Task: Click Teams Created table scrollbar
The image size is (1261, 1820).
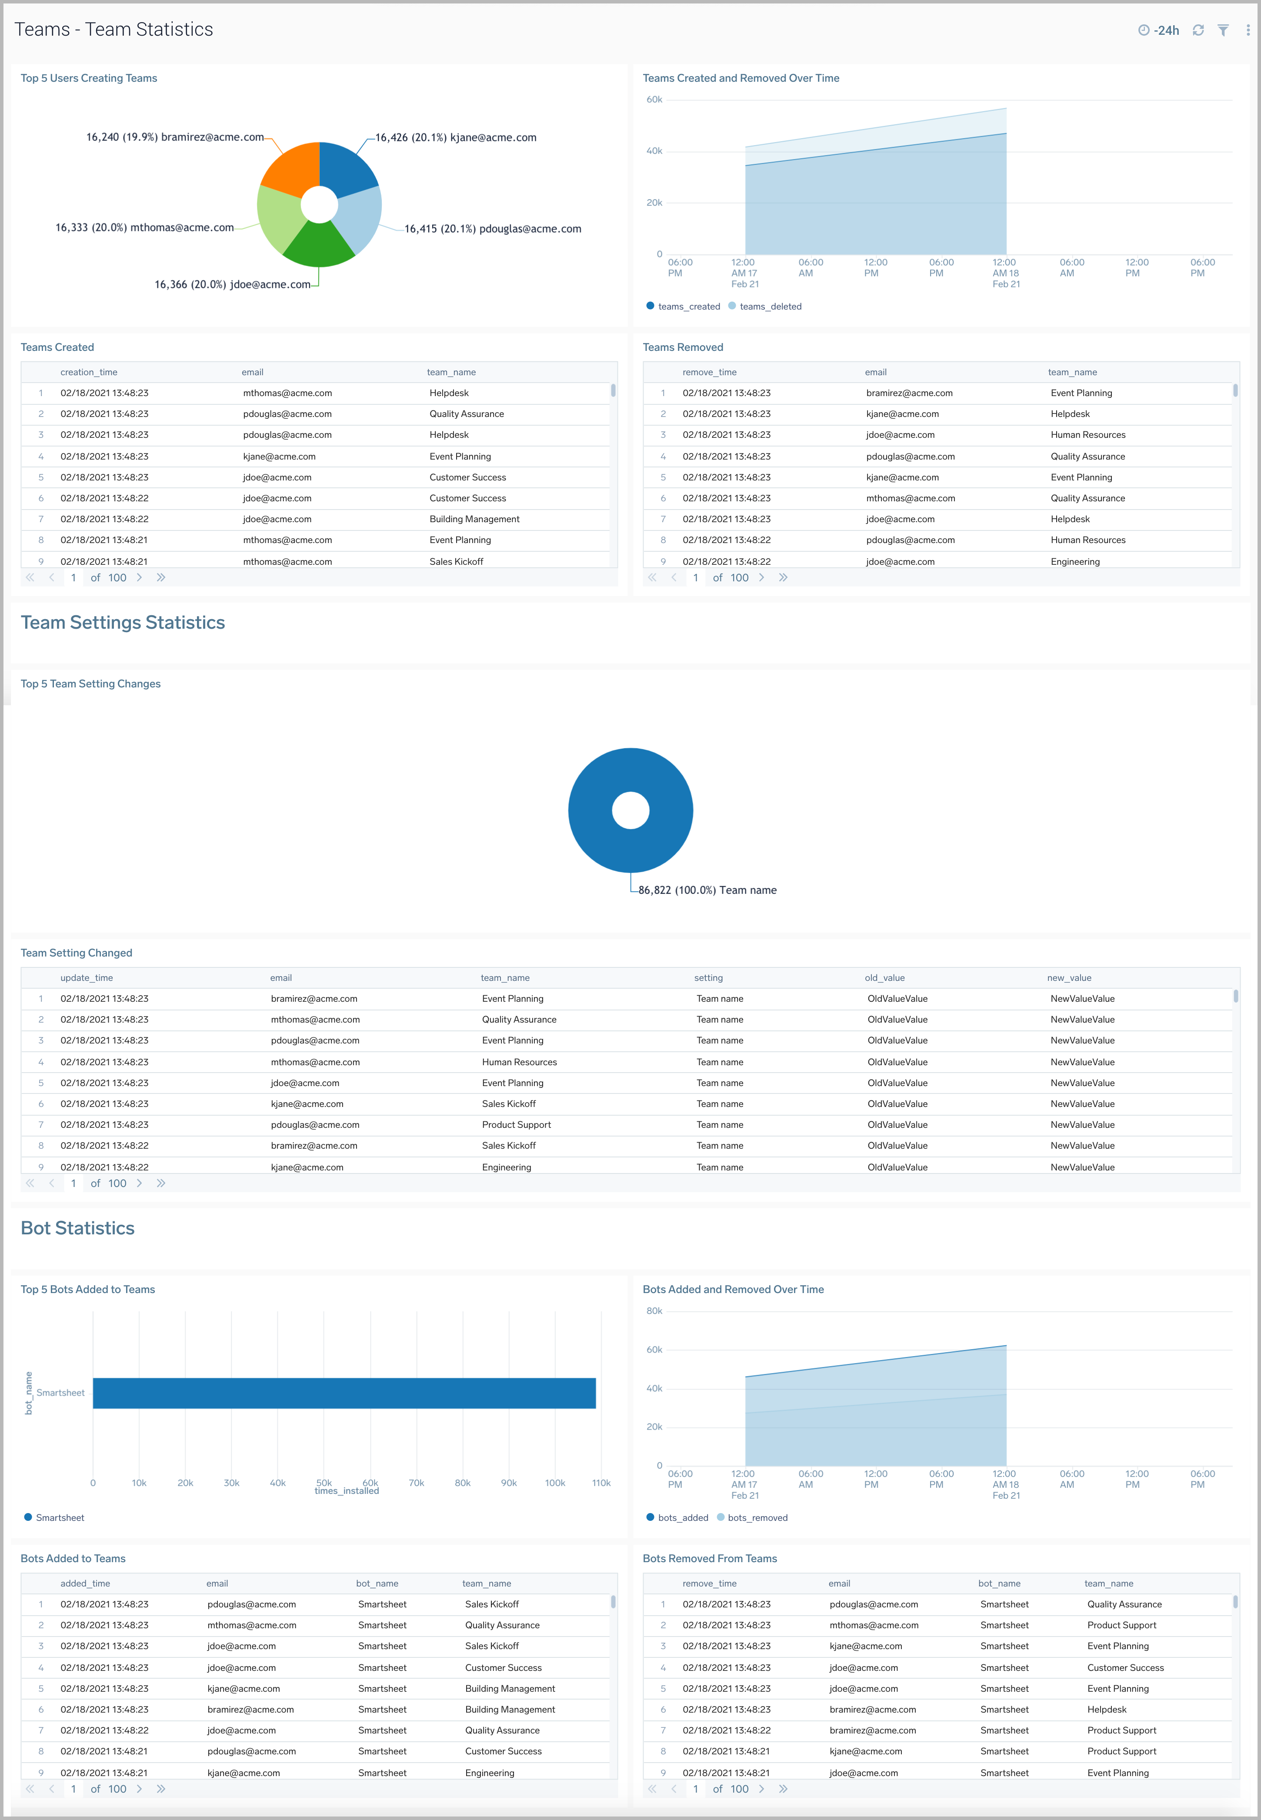Action: 613,390
